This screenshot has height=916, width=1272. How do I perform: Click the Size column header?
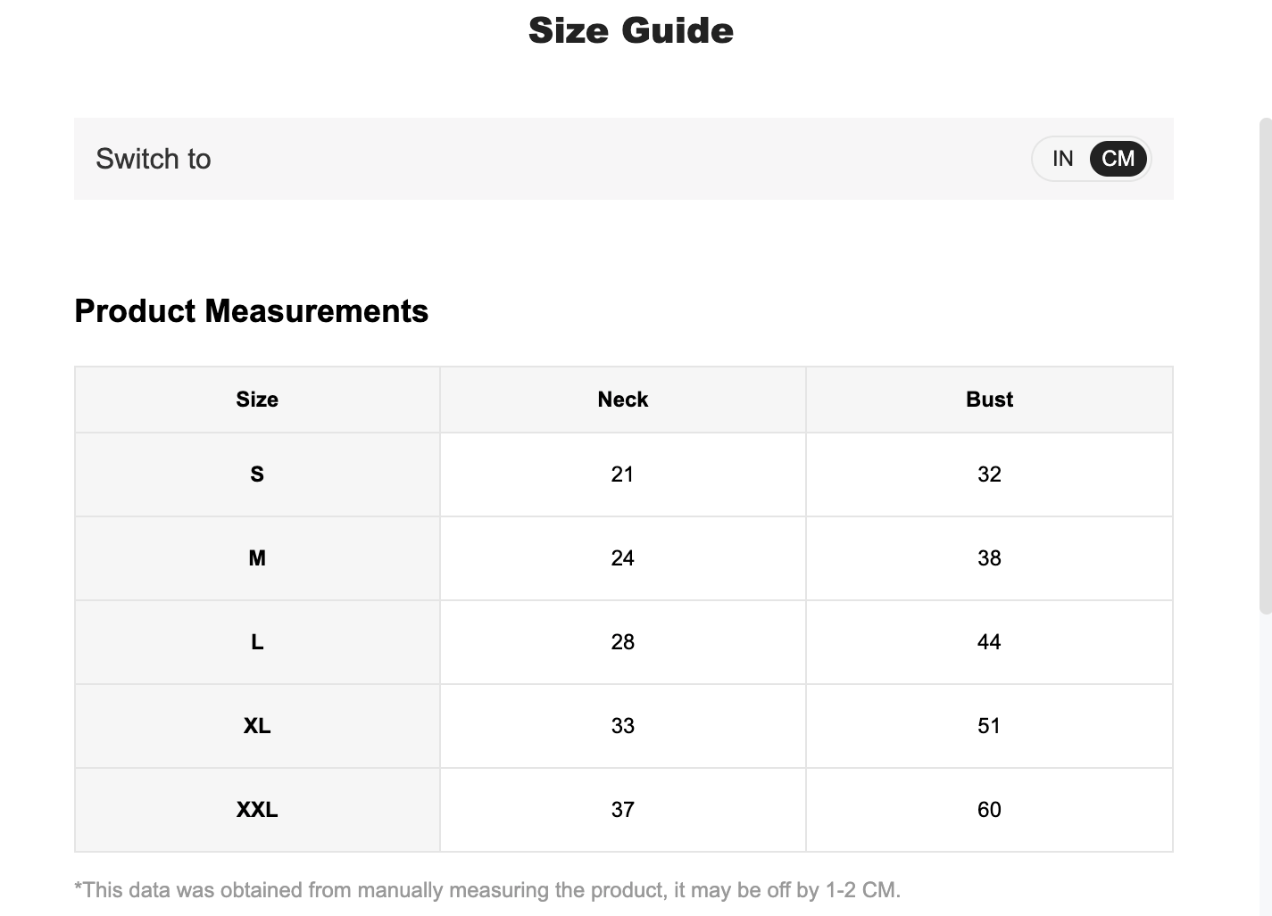257,400
